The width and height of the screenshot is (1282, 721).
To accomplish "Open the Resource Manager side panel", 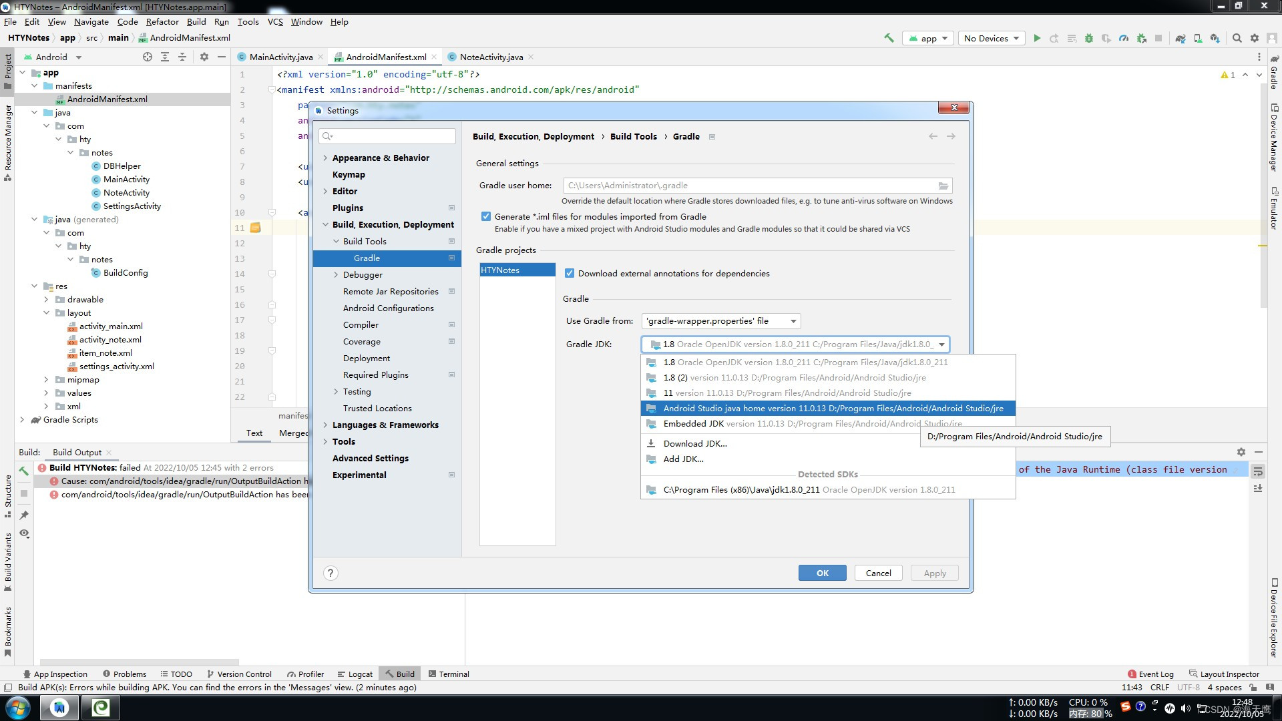I will coord(8,142).
